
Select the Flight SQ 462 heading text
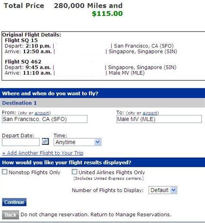coord(23,62)
